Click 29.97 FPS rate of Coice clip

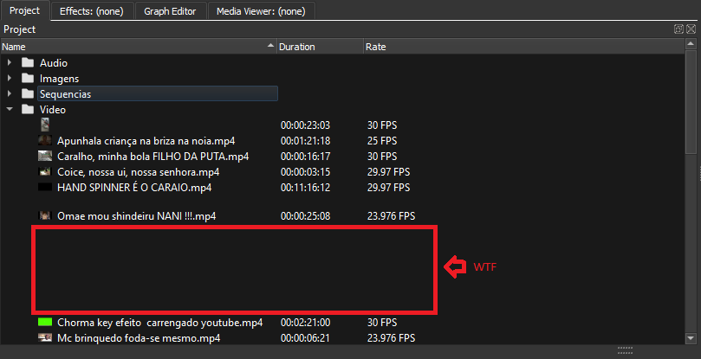pos(388,172)
